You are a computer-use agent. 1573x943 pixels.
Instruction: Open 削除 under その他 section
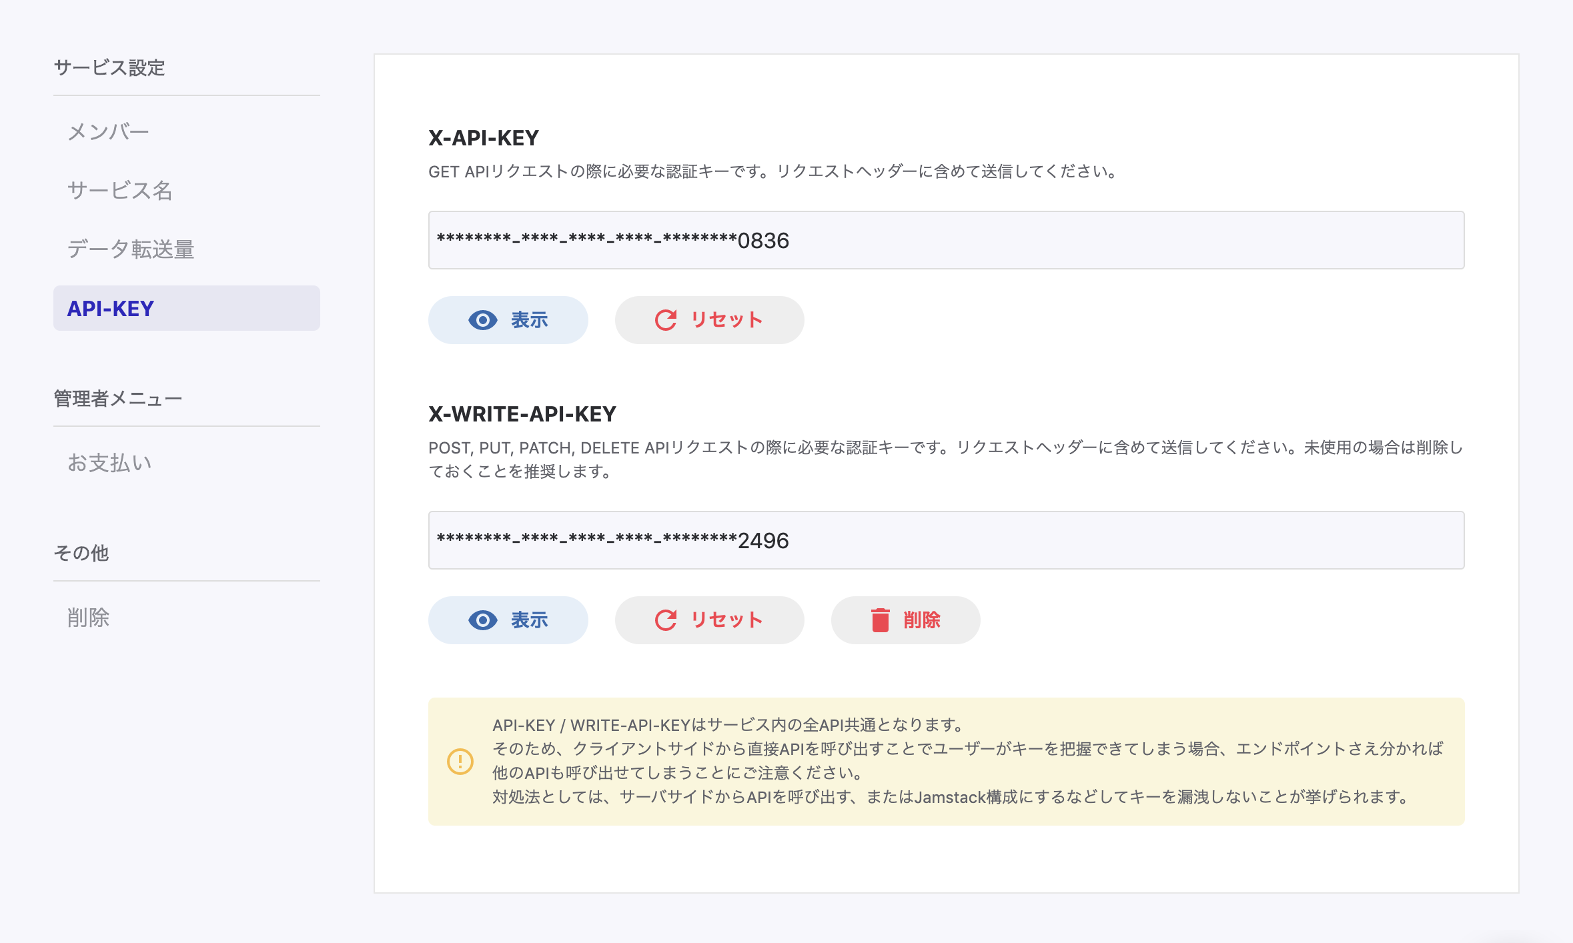[x=88, y=618]
